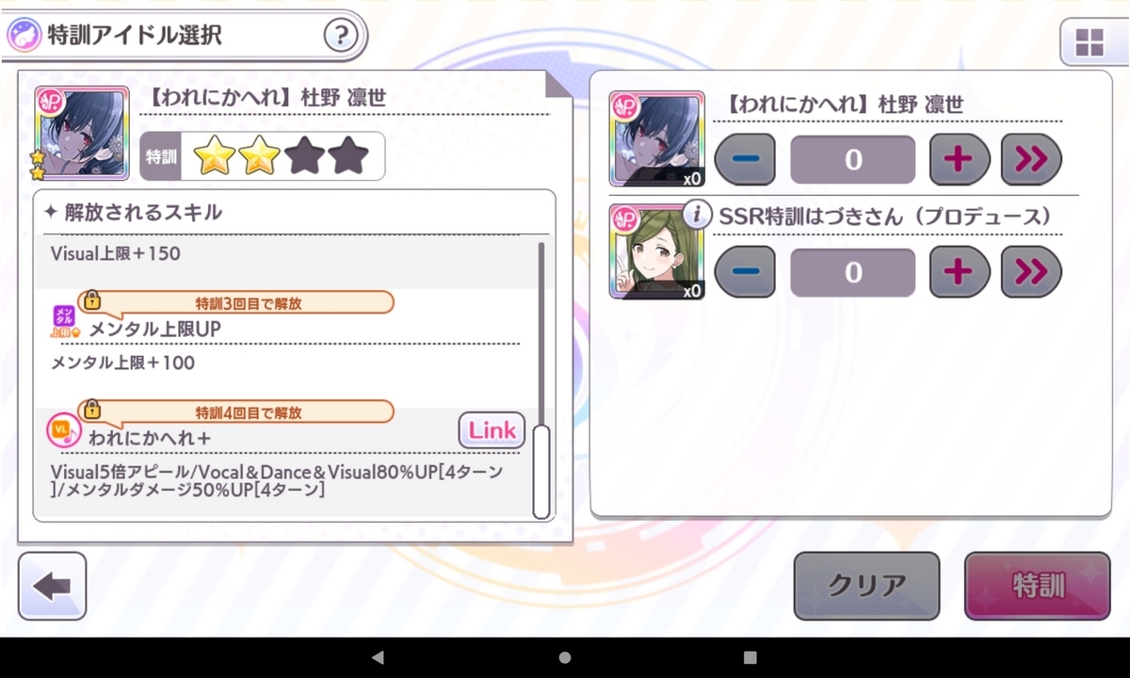Decrease SSR特訓はづきさん count with minus
Image resolution: width=1130 pixels, height=678 pixels.
click(745, 272)
